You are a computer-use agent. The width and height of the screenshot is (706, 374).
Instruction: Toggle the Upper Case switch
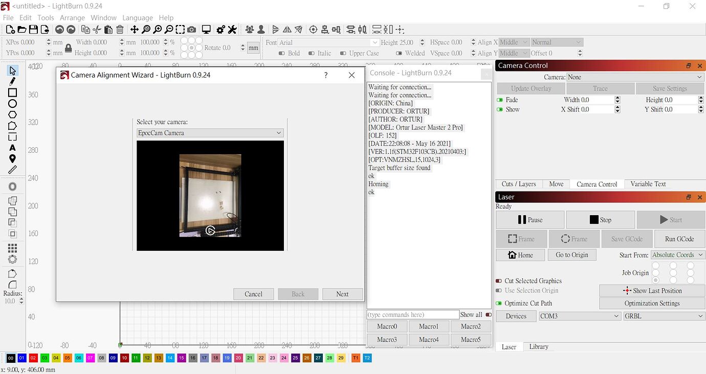(x=343, y=53)
